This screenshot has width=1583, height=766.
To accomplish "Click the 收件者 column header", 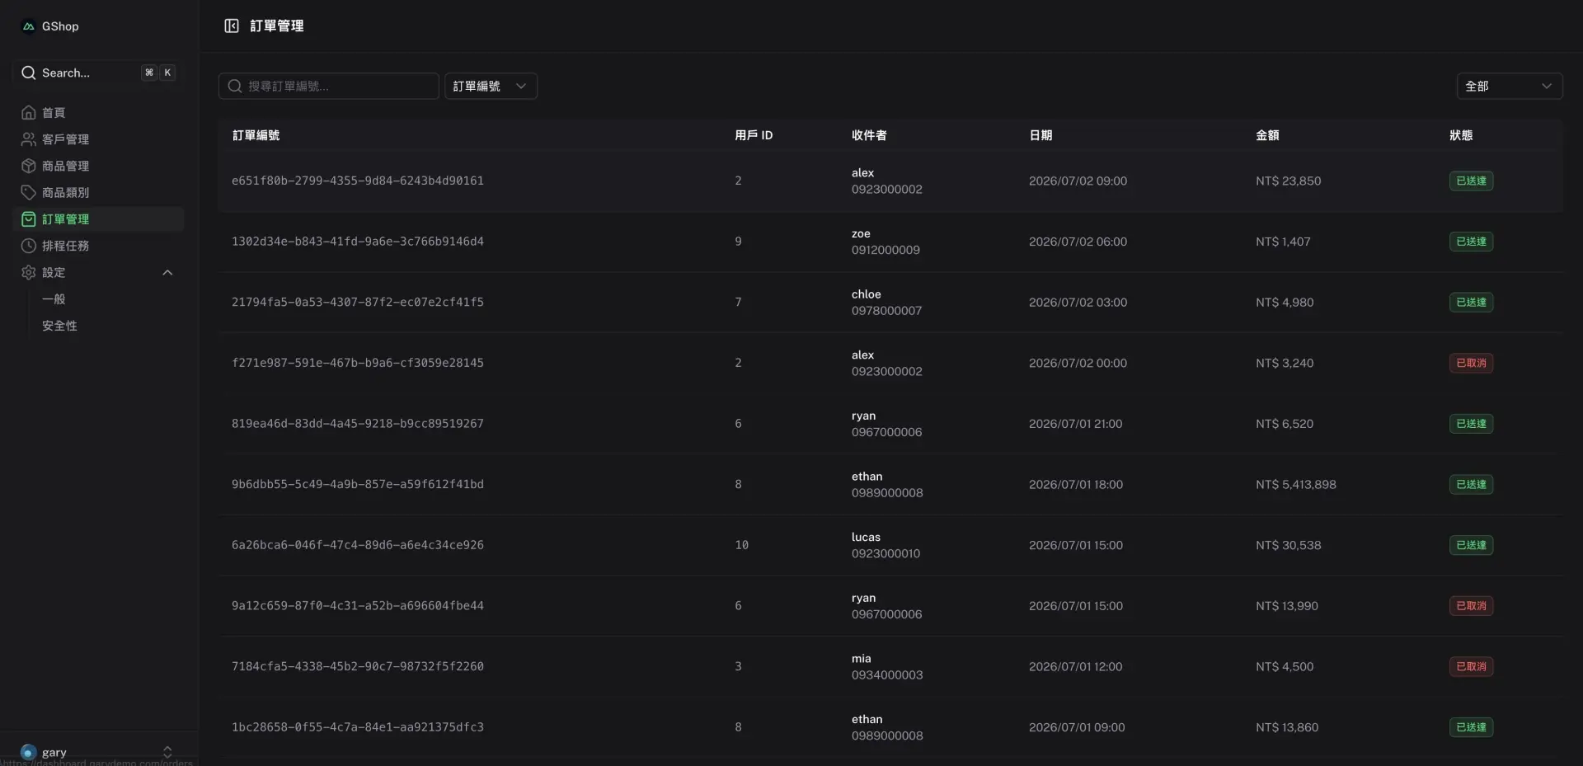I will (869, 135).
